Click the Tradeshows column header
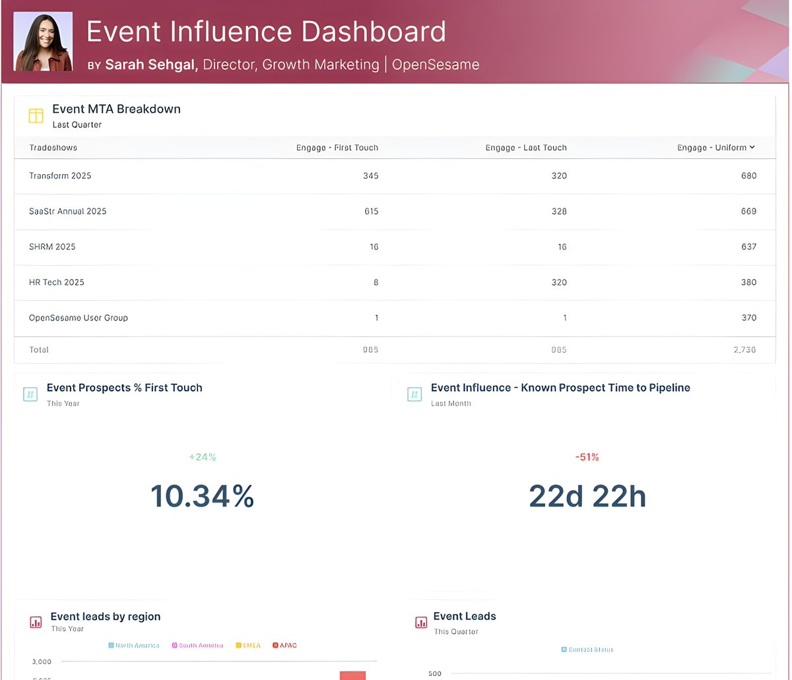The height and width of the screenshot is (680, 792). pos(53,148)
